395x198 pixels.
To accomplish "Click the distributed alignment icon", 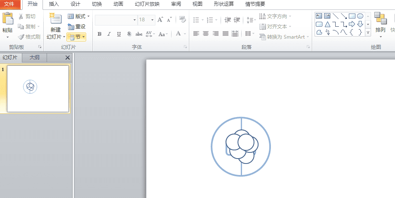I will click(235, 33).
